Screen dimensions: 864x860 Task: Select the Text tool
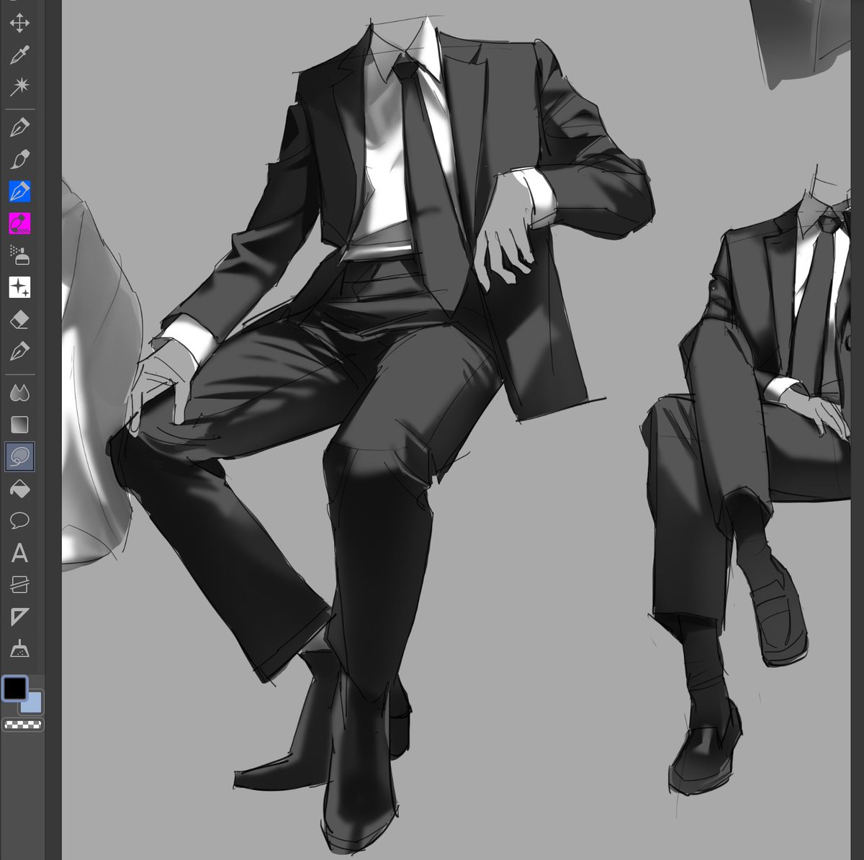point(19,553)
